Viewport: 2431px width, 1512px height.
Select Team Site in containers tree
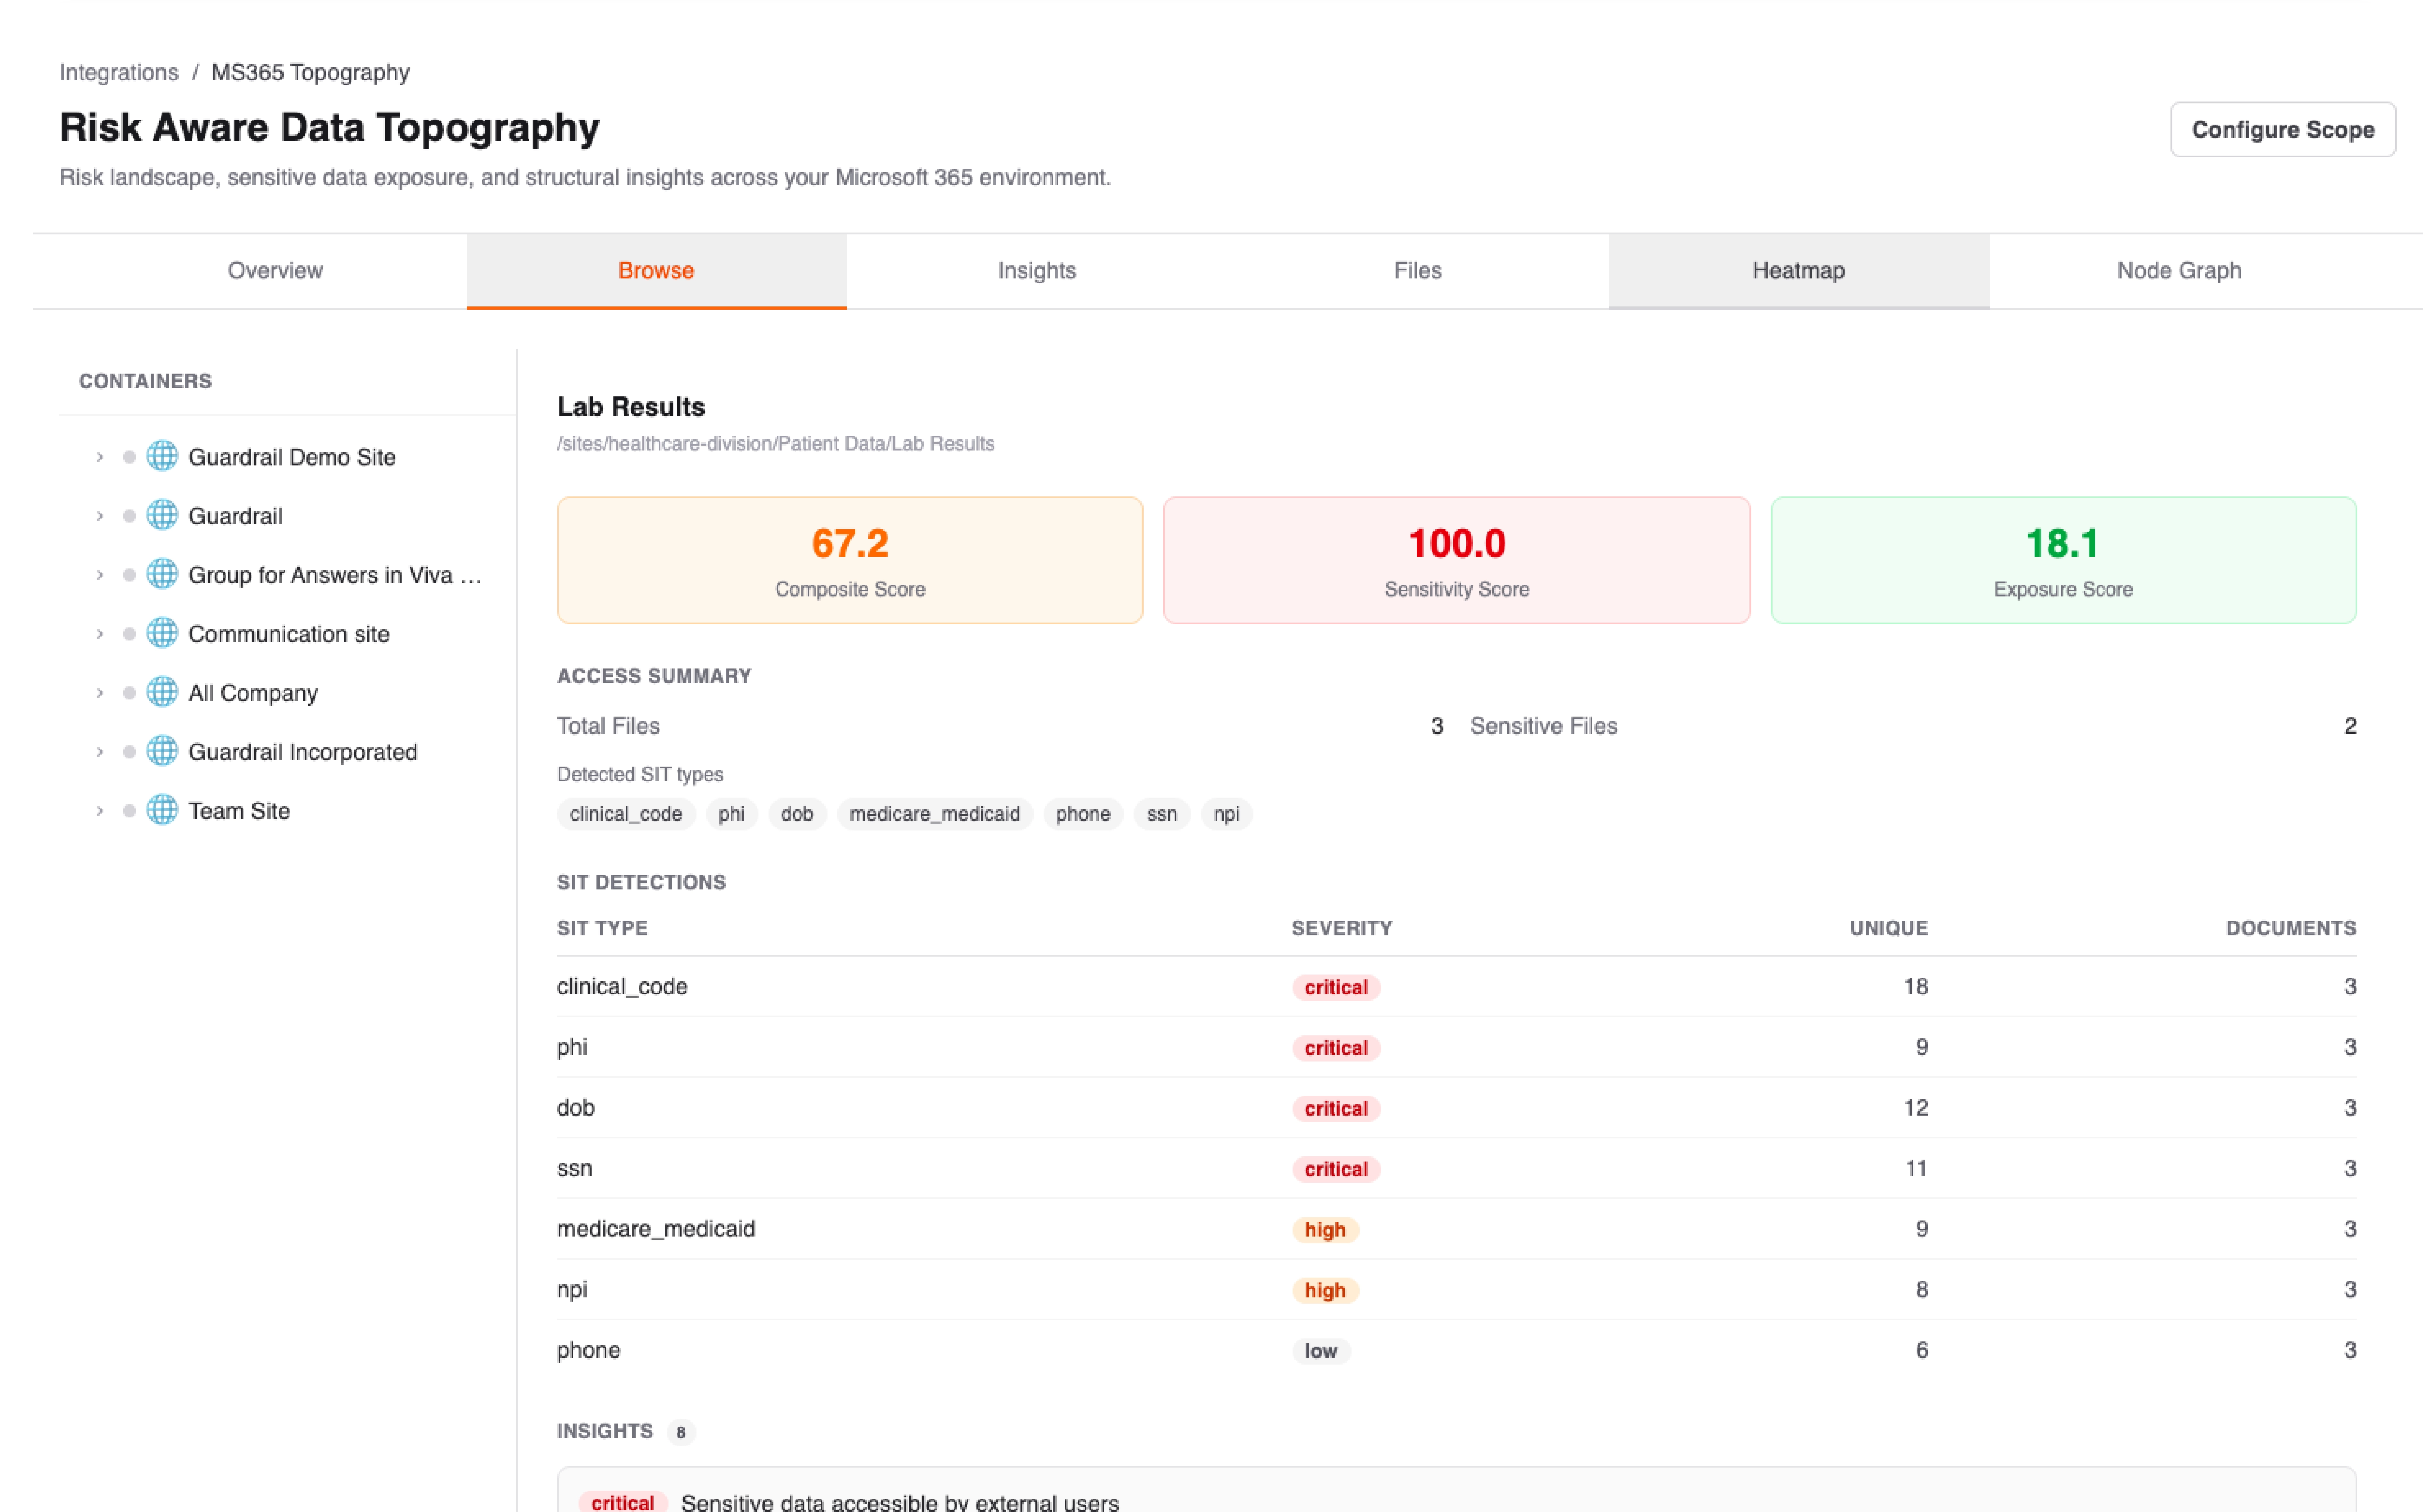click(239, 811)
